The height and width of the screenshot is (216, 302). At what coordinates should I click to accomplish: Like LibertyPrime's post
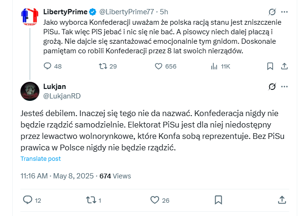tap(159, 67)
